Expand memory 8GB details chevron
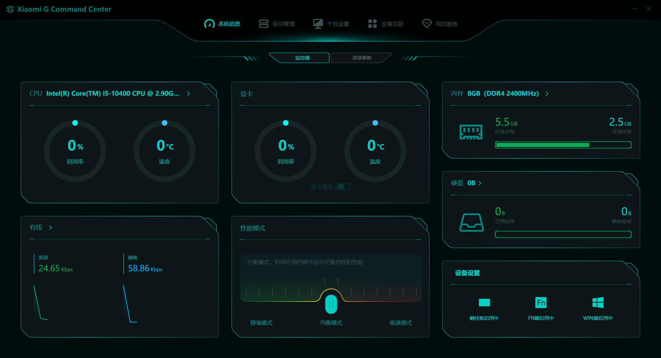Viewport: 661px width, 358px height. [x=547, y=94]
